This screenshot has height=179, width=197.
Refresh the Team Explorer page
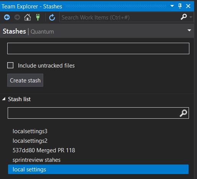[x=52, y=18]
